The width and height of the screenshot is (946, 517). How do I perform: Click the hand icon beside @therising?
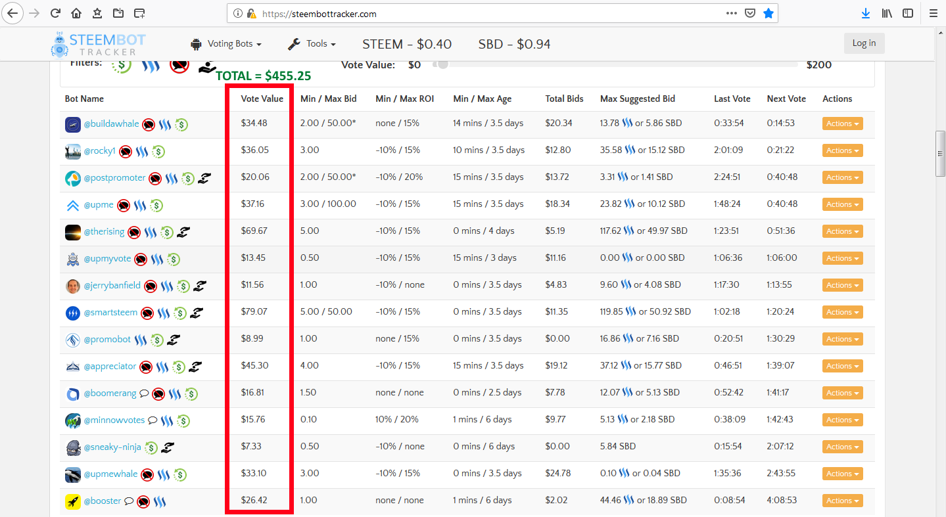183,232
